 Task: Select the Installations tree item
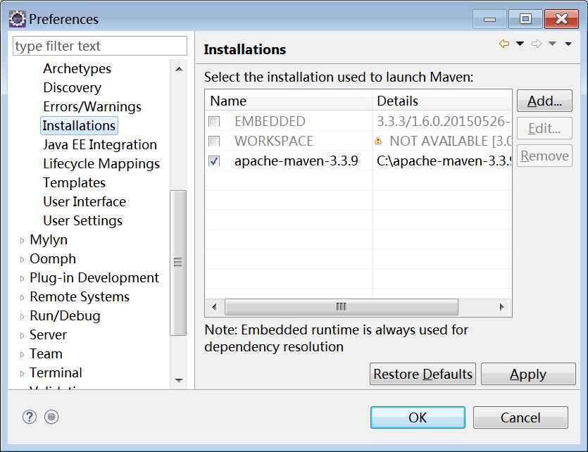click(x=79, y=125)
